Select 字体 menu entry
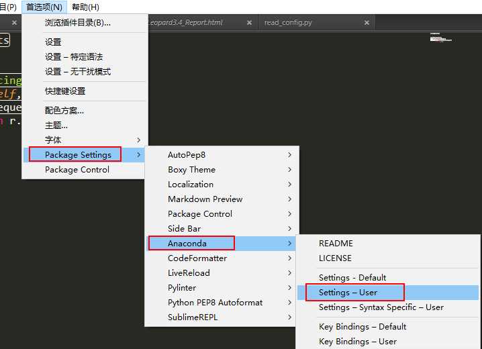The image size is (482, 349). coord(84,140)
